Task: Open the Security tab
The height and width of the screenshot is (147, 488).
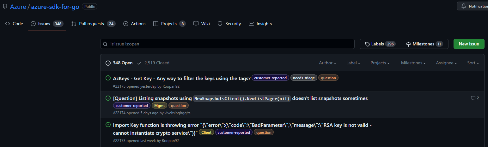Action: (229, 24)
